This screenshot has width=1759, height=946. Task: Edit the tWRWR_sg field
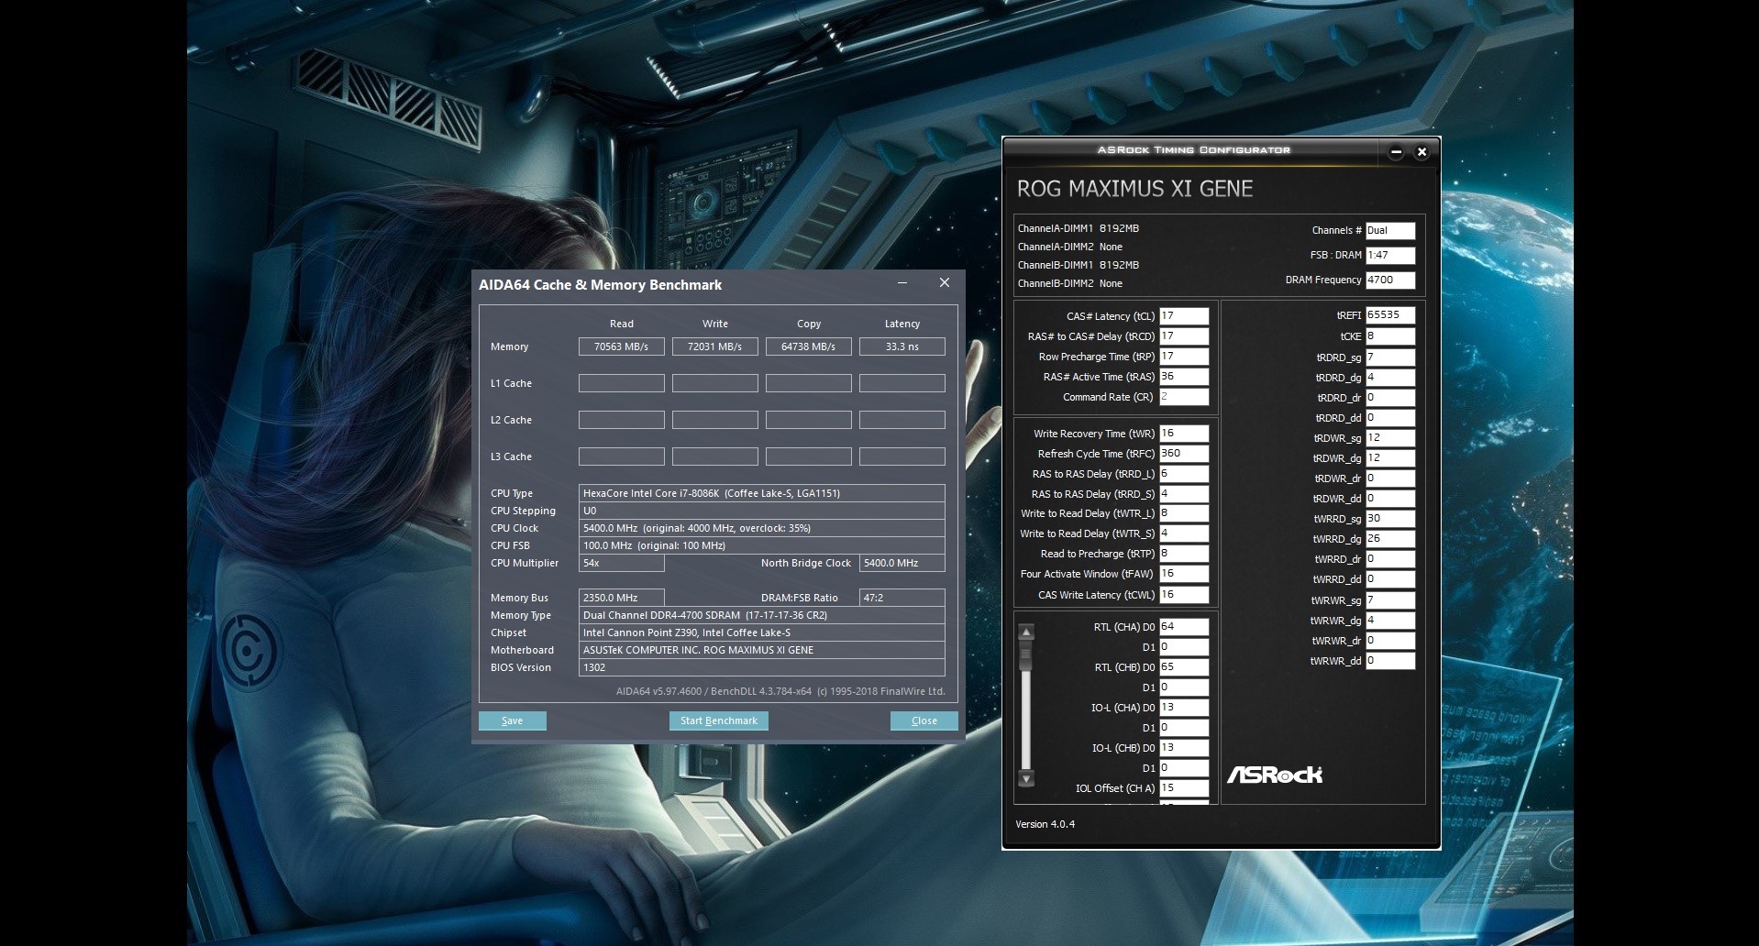[x=1390, y=600]
